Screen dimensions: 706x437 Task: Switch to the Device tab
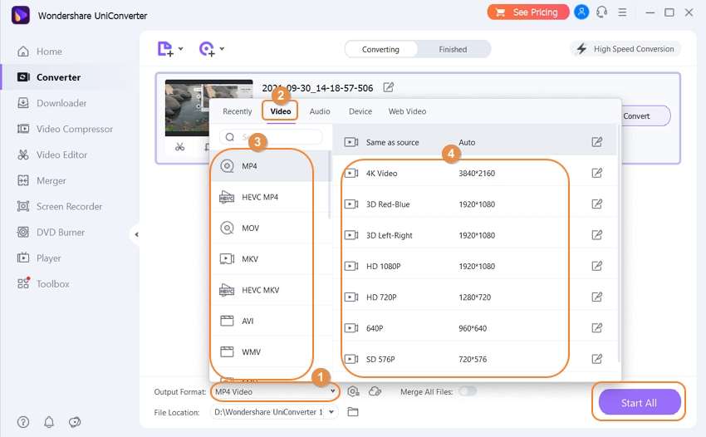click(x=360, y=111)
